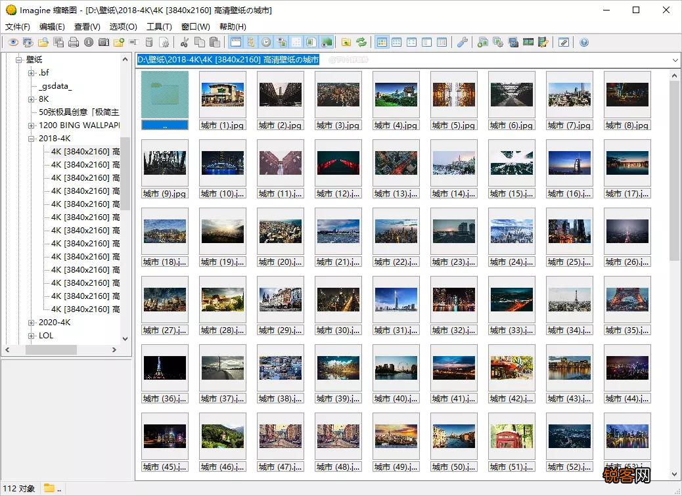Click the eye-shaped View image icon
This screenshot has height=496, width=682.
click(13, 42)
